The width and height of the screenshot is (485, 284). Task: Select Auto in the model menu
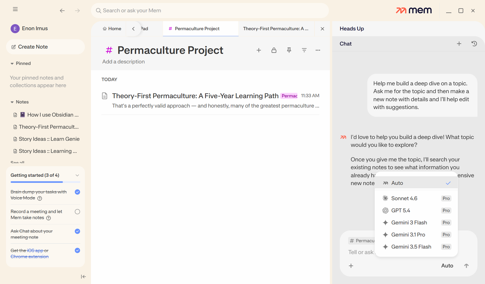tap(416, 183)
